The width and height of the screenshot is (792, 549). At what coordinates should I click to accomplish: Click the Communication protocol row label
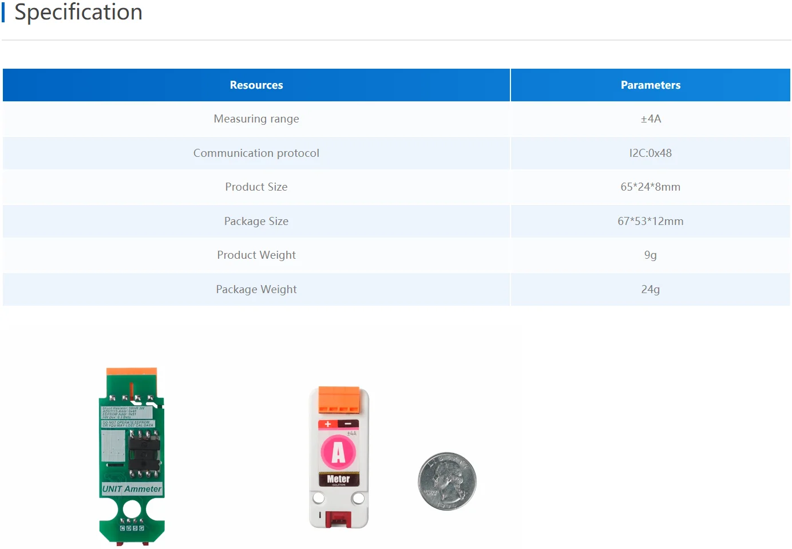click(x=256, y=153)
